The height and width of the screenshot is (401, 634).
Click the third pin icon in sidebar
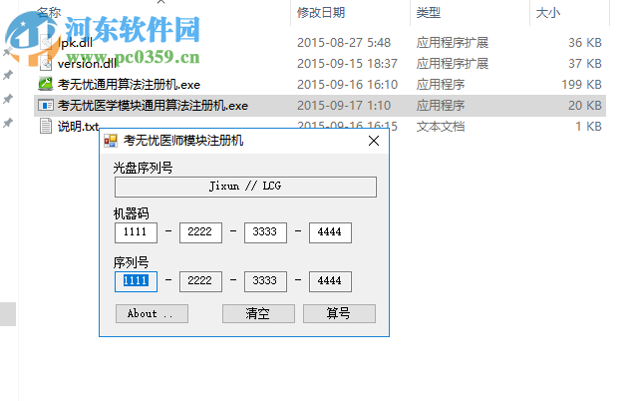pyautogui.click(x=8, y=99)
